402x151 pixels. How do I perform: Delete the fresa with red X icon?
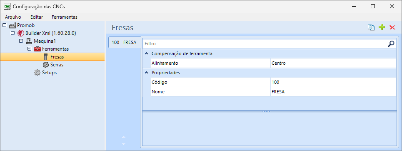point(392,28)
